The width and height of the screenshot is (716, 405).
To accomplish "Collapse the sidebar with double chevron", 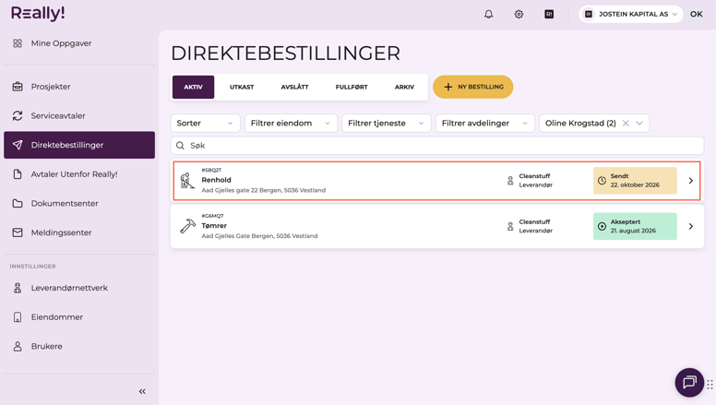I will coord(142,391).
